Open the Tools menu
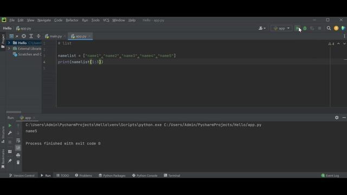The height and width of the screenshot is (195, 347). pos(95,20)
